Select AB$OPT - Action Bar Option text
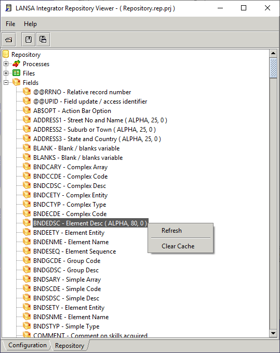The width and height of the screenshot is (280, 353). click(72, 111)
